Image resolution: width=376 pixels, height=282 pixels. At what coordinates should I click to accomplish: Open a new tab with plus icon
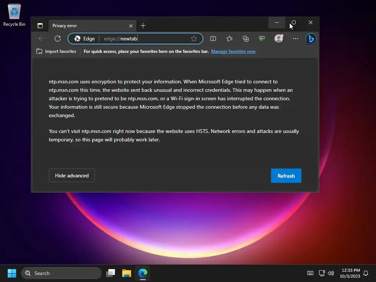pos(143,26)
